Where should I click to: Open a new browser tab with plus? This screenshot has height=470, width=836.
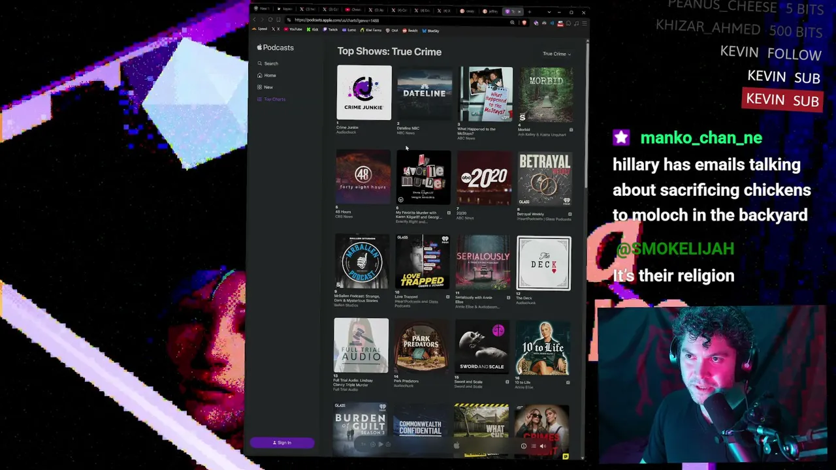pyautogui.click(x=530, y=11)
